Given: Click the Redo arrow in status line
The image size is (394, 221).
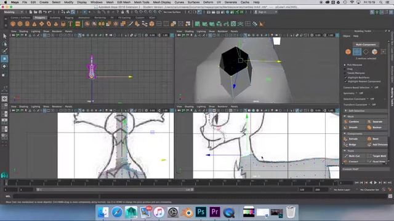Looking at the screenshot, I should 49,12.
